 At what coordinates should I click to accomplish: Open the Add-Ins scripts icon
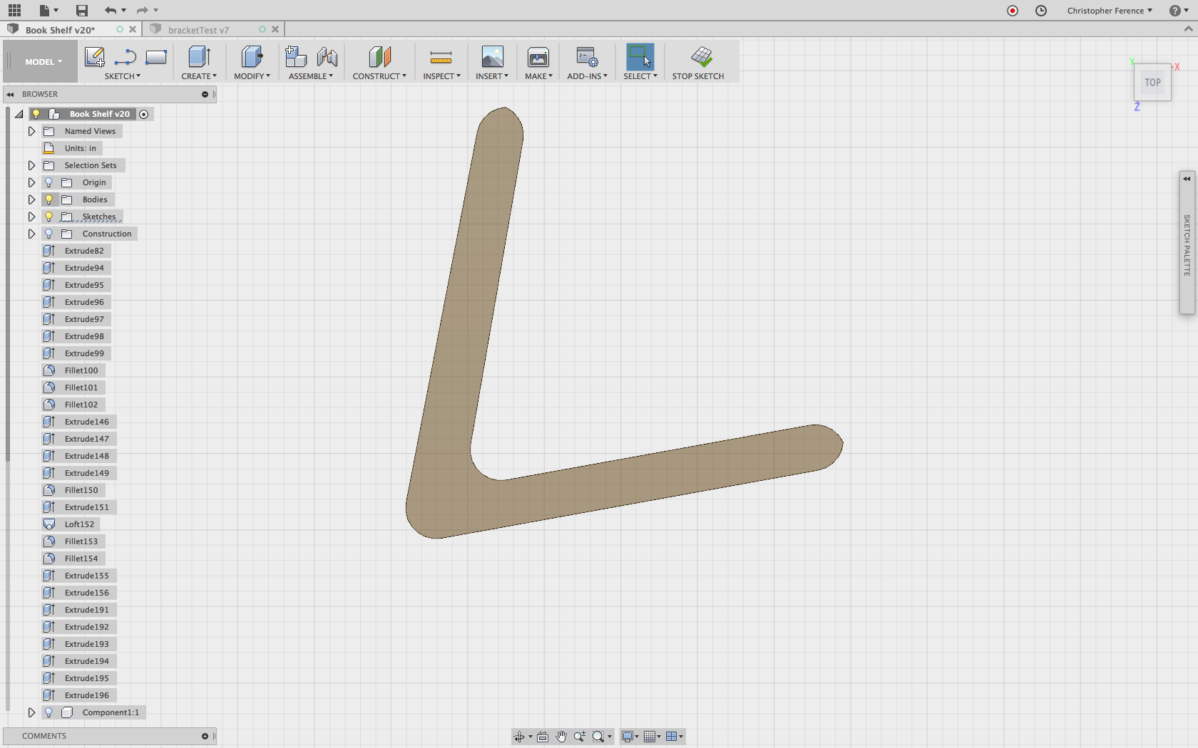(587, 57)
